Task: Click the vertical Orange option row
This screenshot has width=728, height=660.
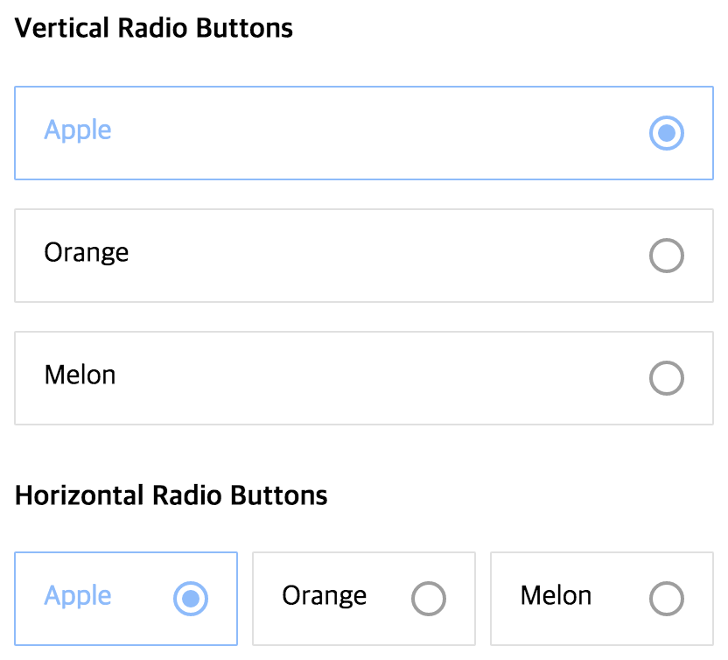Action: click(x=364, y=256)
